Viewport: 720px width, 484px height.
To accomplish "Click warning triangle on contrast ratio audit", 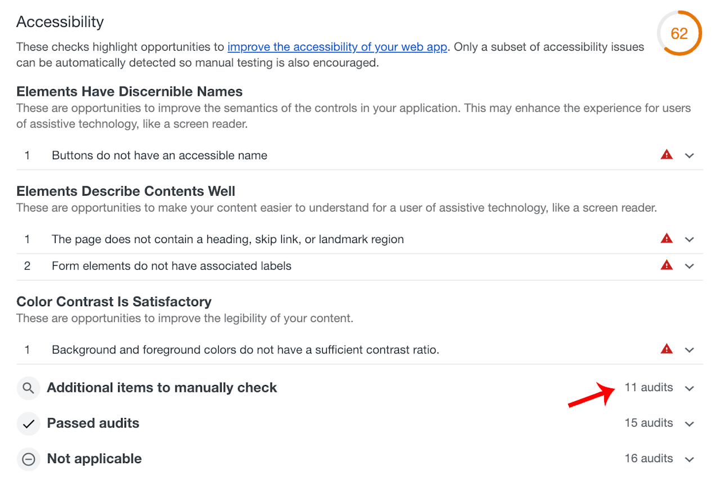I will [x=667, y=349].
